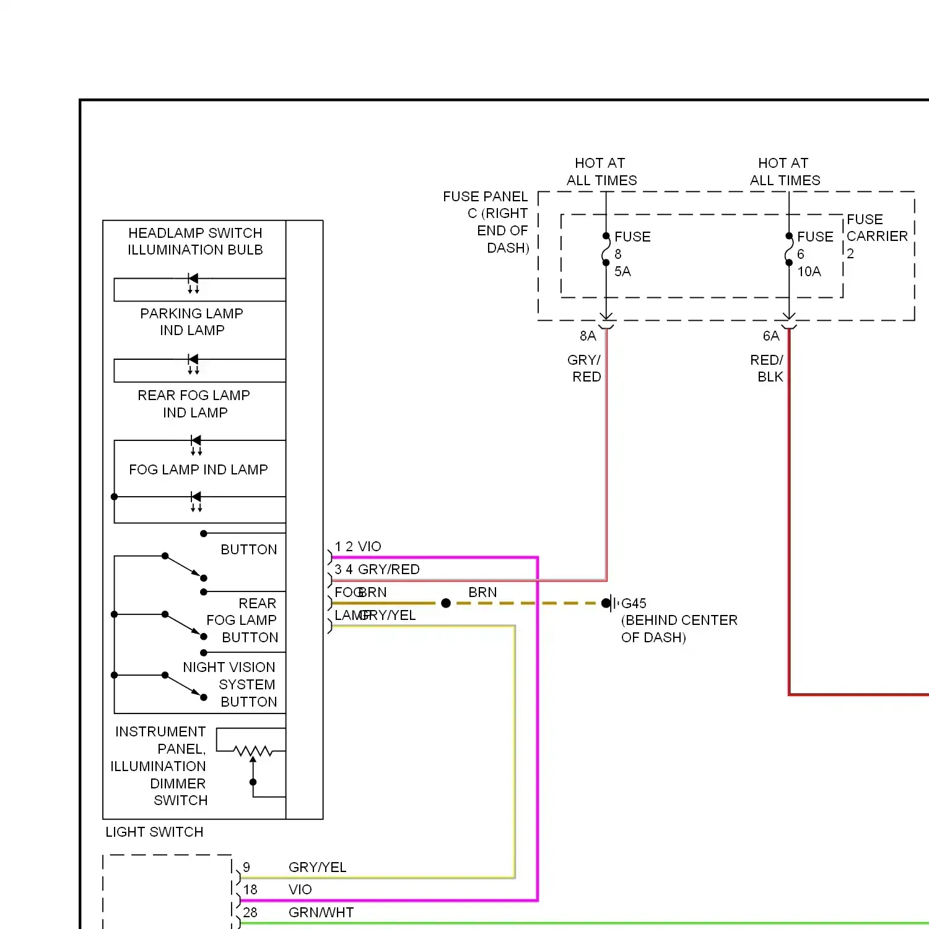Select the green GRN/WHT wire

pos(584,923)
